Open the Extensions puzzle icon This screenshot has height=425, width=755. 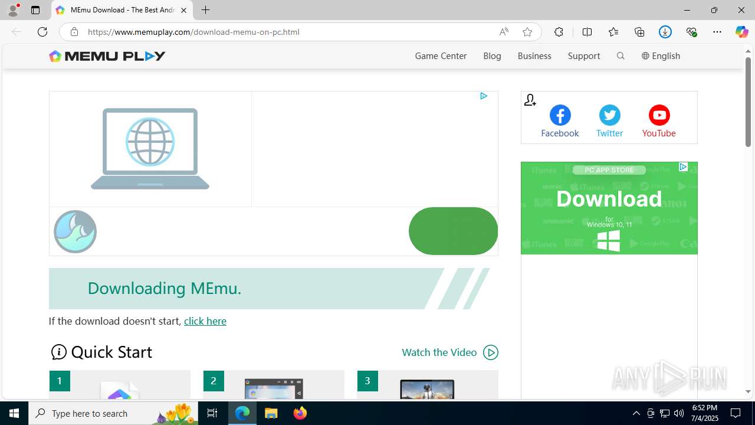(x=559, y=32)
